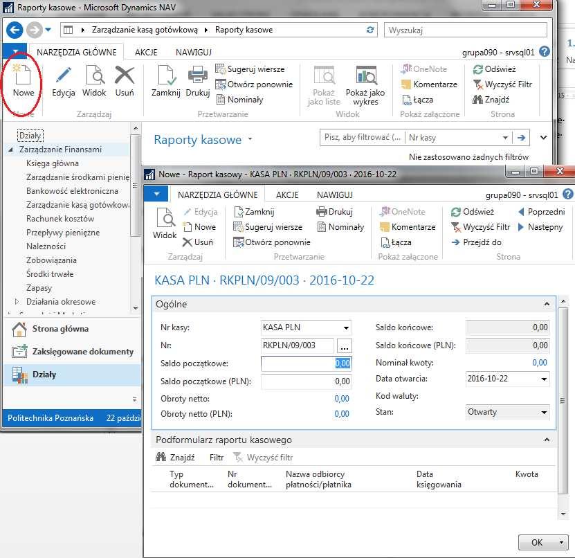Expand filter pane chevron in main window
Image resolution: width=575 pixels, height=558 pixels.
click(543, 138)
